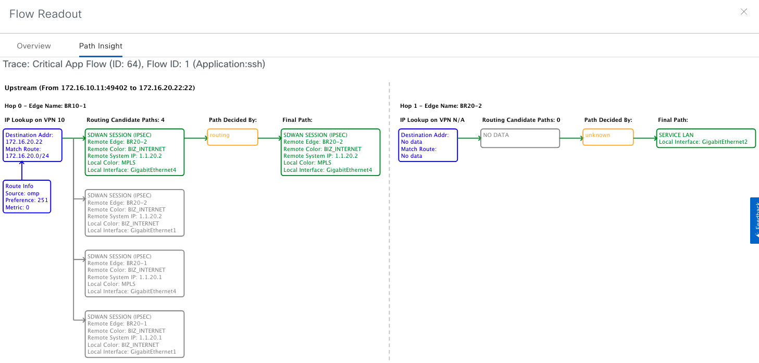Screen dimensions: 759x363
Task: Close the Flow Readout dialog
Action: [x=744, y=12]
